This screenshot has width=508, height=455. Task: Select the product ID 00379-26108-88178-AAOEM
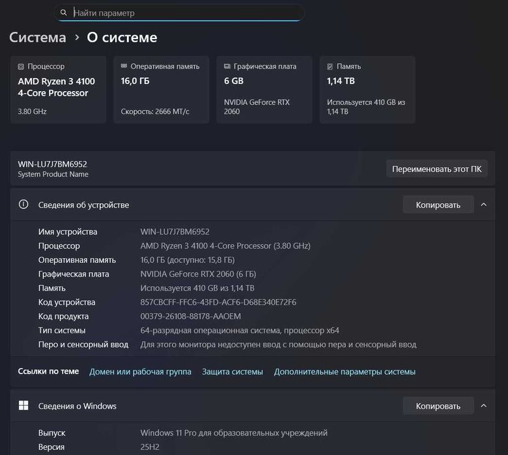190,316
